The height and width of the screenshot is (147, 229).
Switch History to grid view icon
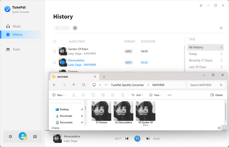click(75, 28)
